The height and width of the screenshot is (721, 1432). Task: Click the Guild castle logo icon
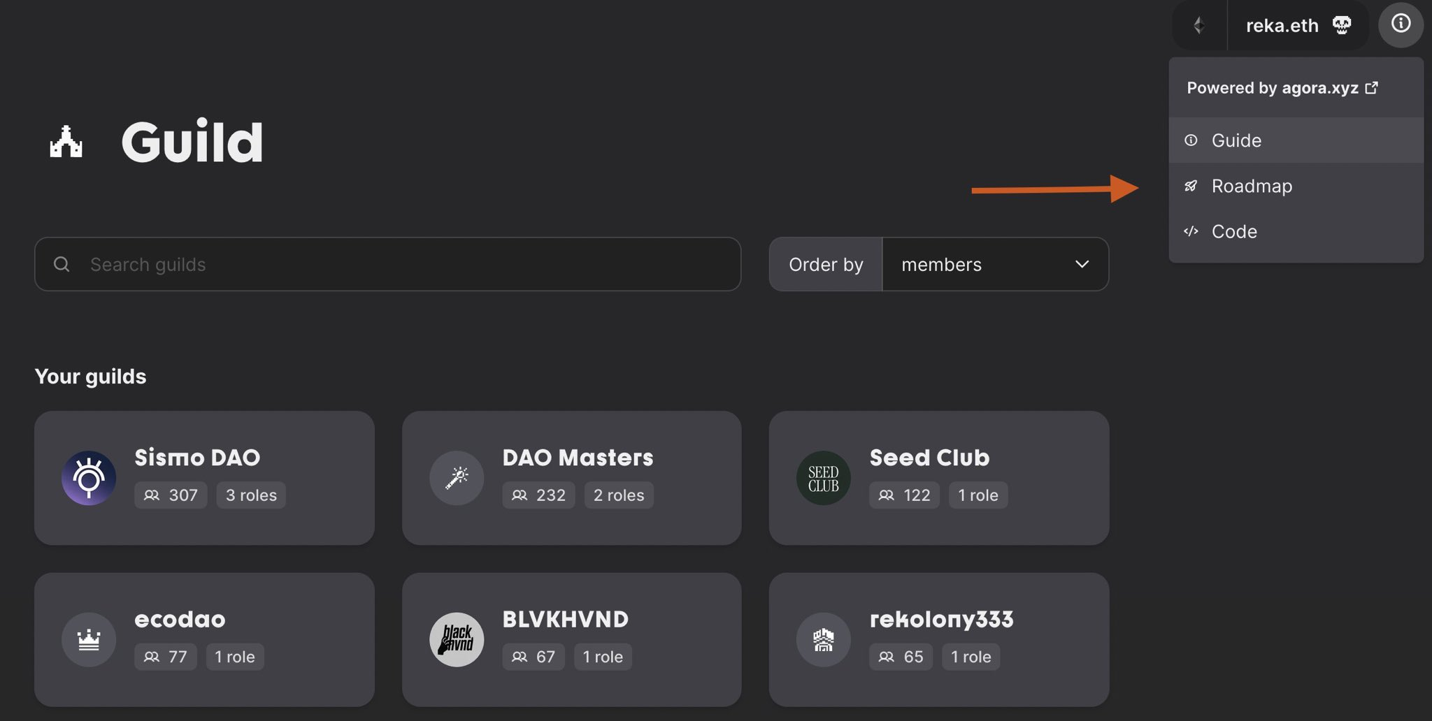(66, 142)
